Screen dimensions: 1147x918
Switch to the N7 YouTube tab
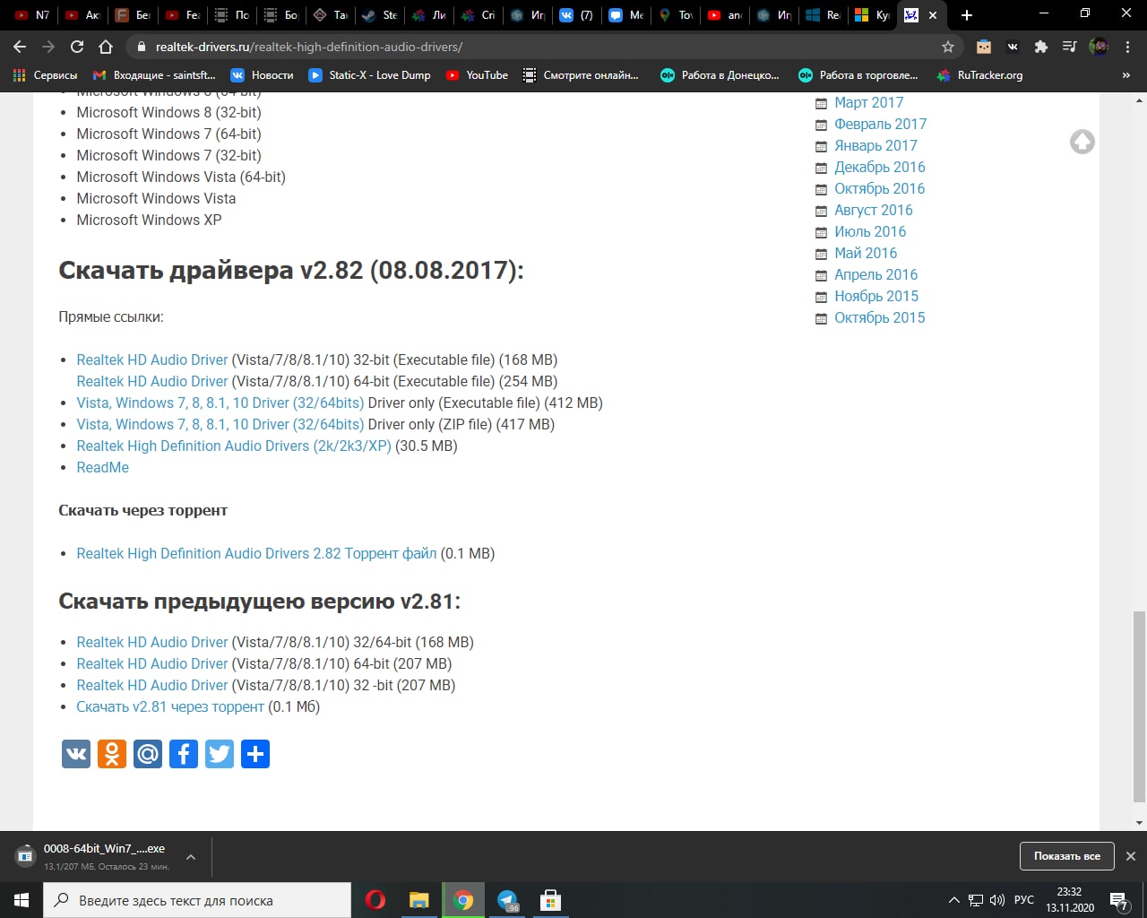(x=32, y=15)
